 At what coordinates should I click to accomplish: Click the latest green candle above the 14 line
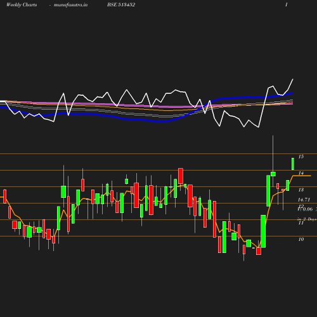[x=293, y=164]
